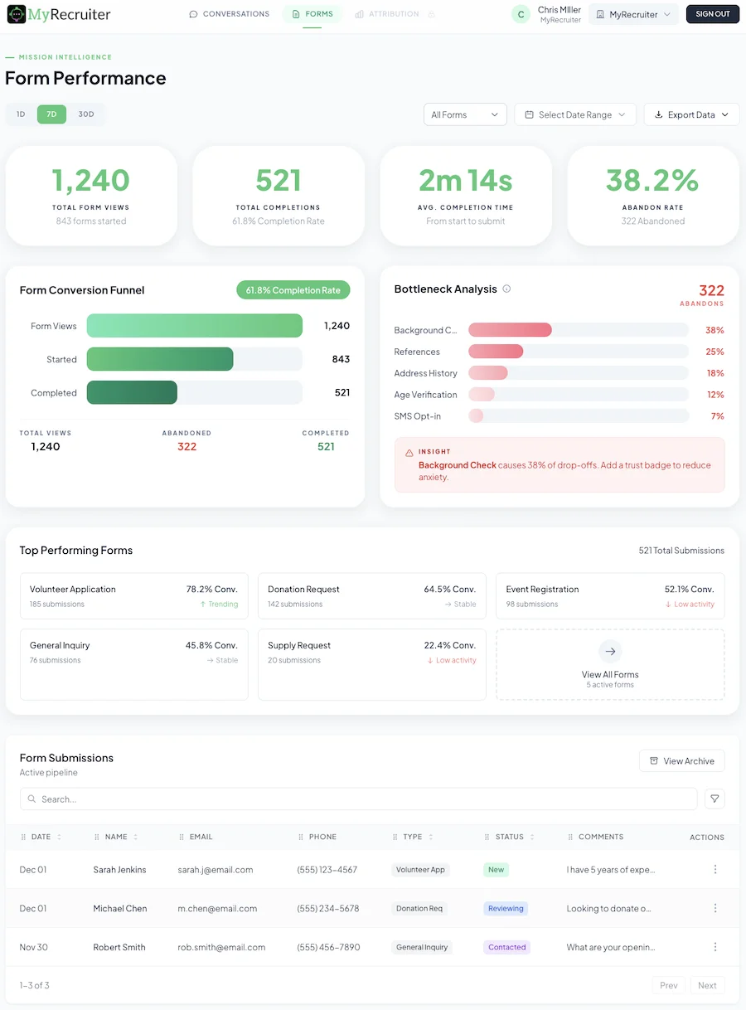Click the info icon next to Bottleneck Analysis
The image size is (746, 1010).
(506, 289)
